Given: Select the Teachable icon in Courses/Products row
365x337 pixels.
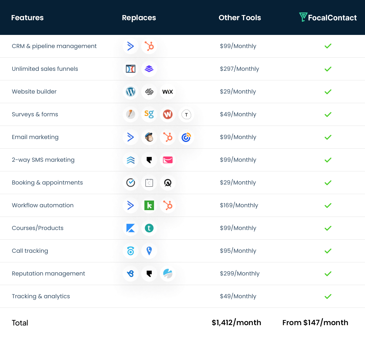Looking at the screenshot, I should coord(149,228).
